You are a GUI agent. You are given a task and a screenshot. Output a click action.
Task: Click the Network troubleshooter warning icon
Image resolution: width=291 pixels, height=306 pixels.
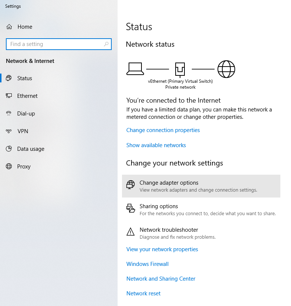(130, 232)
